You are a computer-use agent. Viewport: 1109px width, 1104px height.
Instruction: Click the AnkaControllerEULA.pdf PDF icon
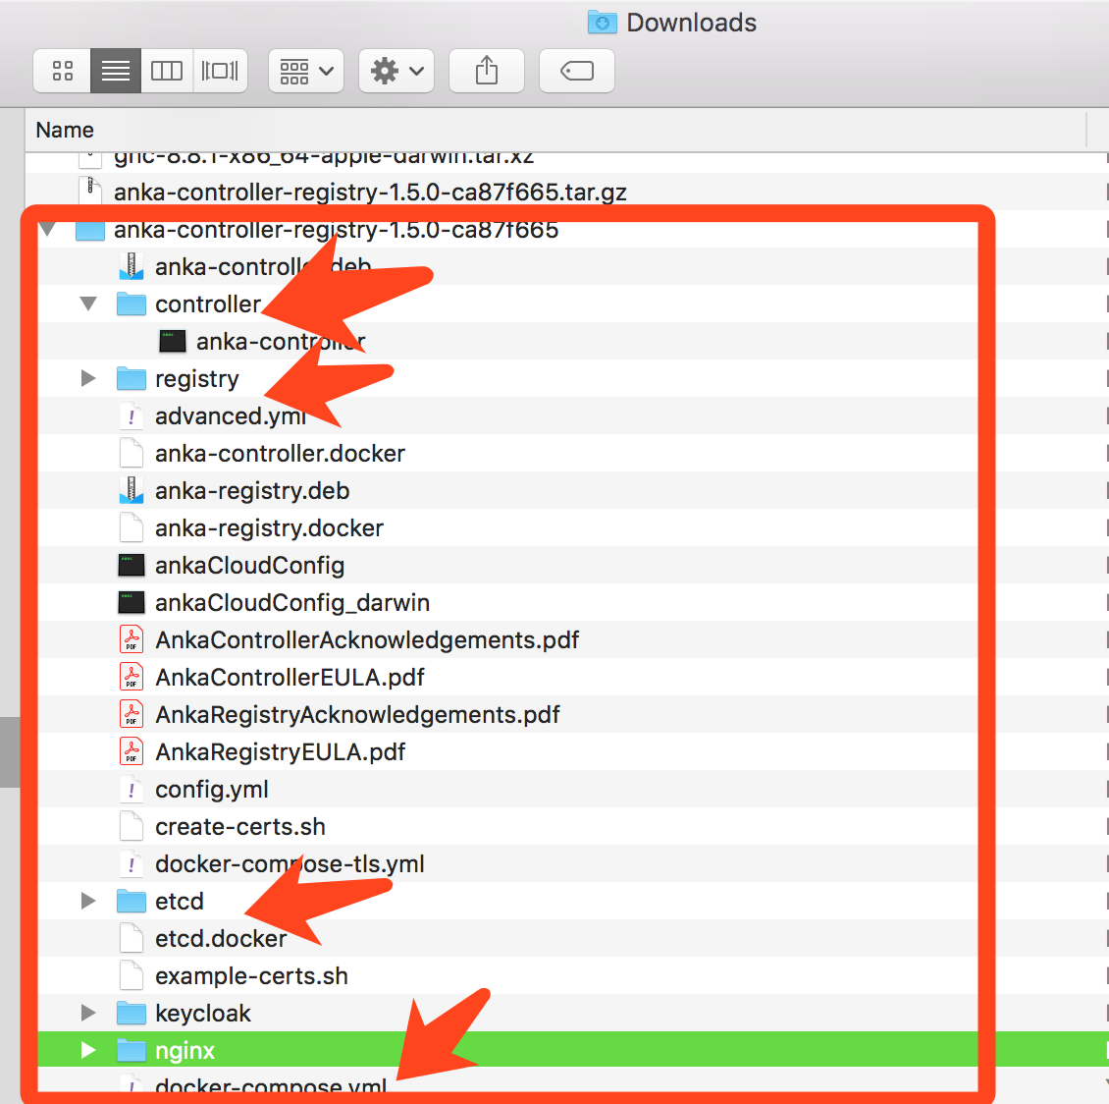pyautogui.click(x=132, y=678)
